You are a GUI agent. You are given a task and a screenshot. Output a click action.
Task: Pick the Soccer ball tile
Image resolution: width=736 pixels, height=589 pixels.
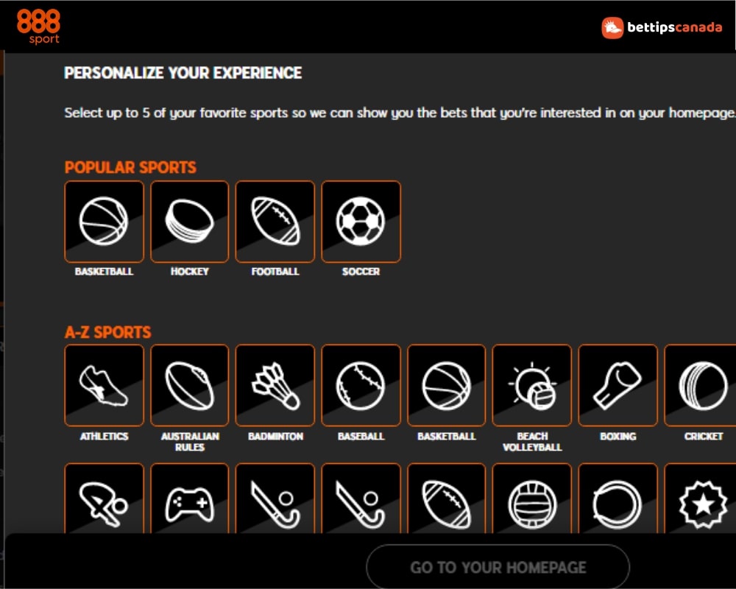pyautogui.click(x=361, y=221)
